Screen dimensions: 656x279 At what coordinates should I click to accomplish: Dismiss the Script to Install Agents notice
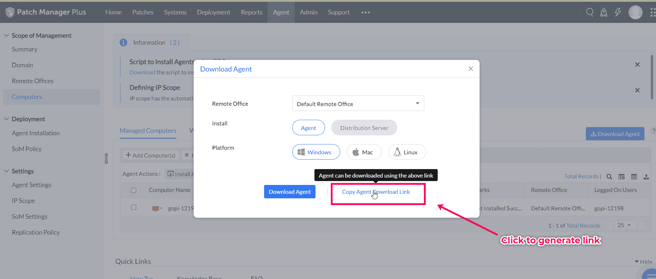click(637, 64)
